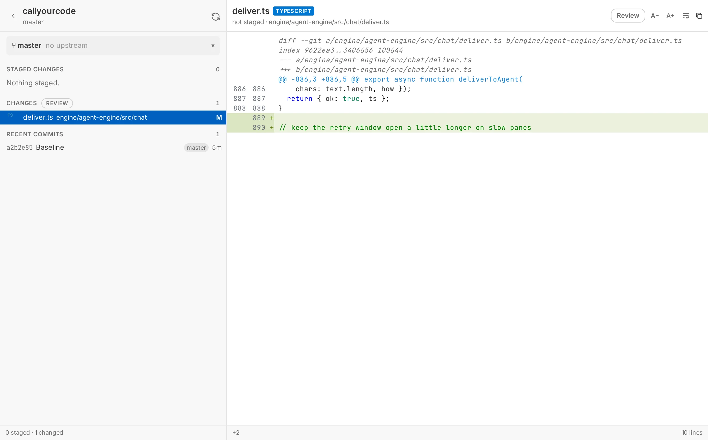708x440 pixels.
Task: Click the master tag on Baseline commit
Action: coord(196,148)
